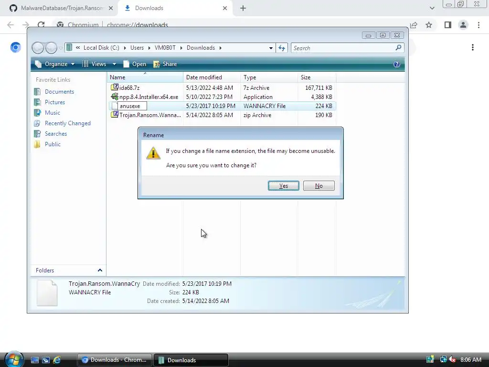The width and height of the screenshot is (489, 367).
Task: Expand address bar history dropdown
Action: [271, 48]
